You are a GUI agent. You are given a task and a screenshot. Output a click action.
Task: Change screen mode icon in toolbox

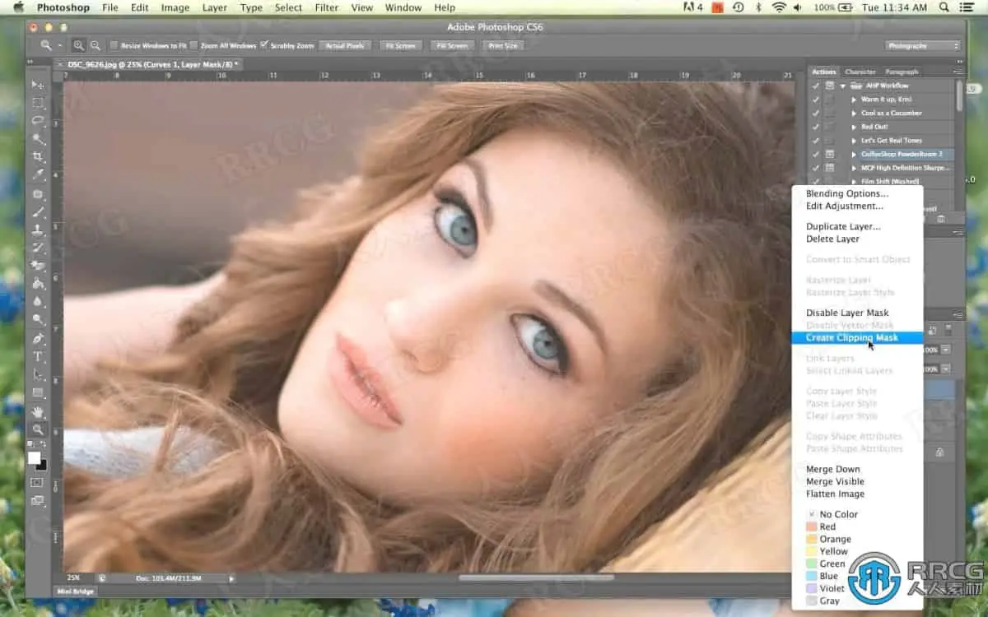pos(38,500)
